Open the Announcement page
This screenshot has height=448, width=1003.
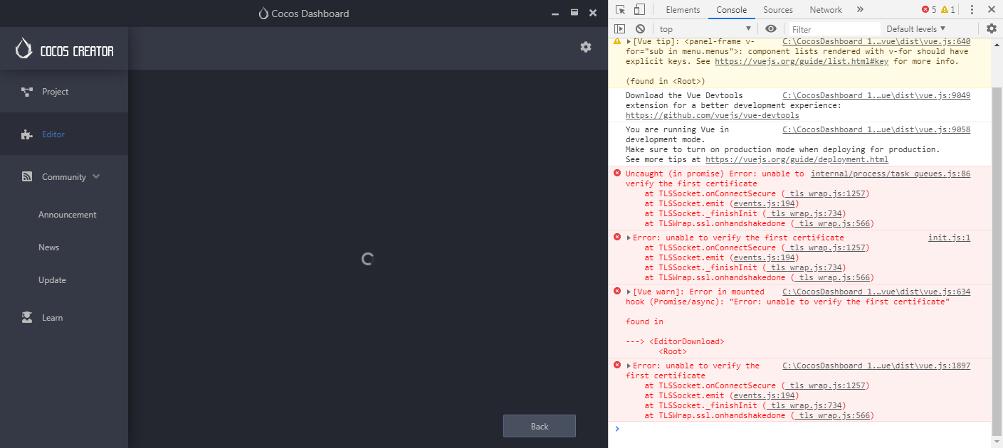[68, 215]
